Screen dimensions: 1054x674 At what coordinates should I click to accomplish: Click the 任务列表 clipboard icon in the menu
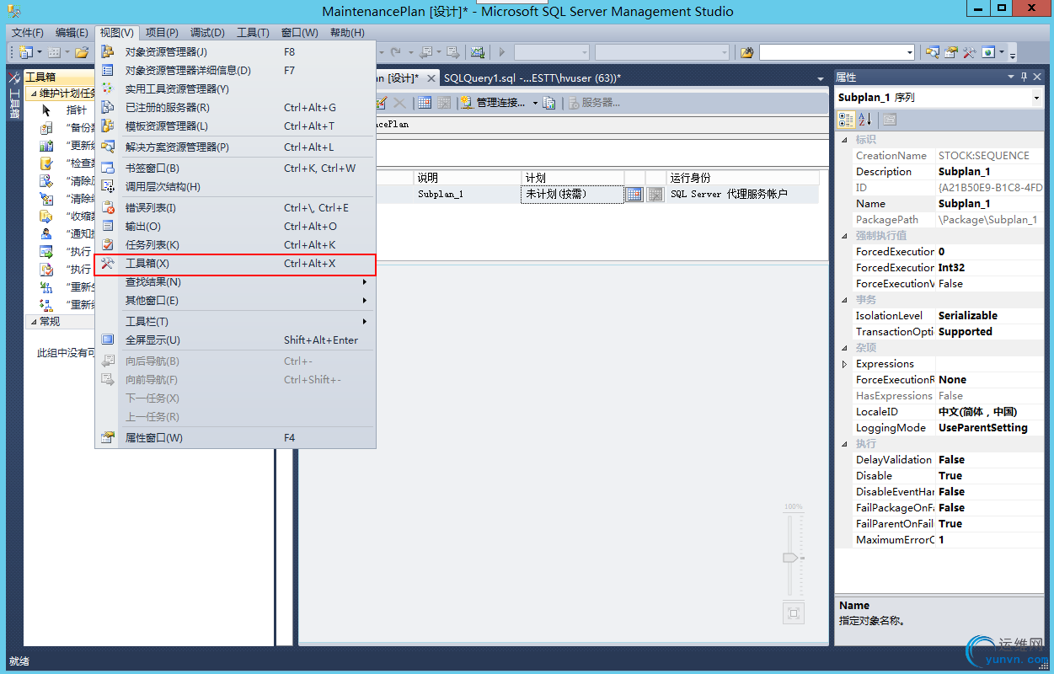108,244
